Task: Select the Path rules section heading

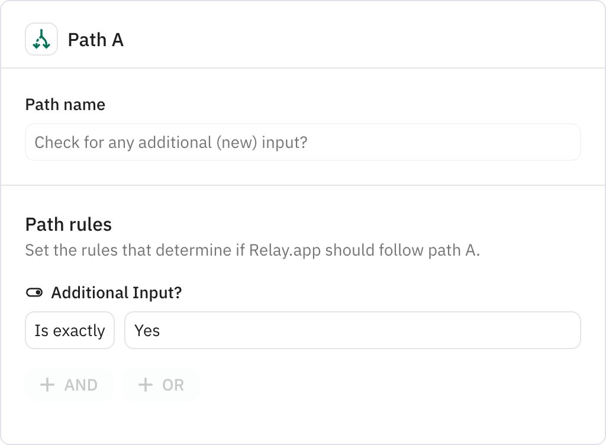Action: coord(69,224)
